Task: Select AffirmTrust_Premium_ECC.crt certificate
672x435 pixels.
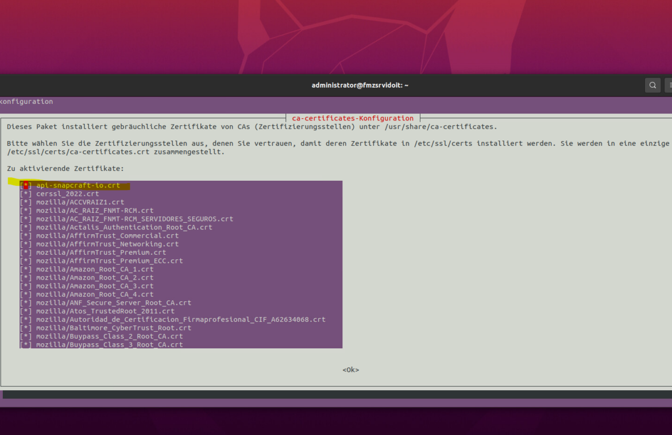Action: coord(109,261)
